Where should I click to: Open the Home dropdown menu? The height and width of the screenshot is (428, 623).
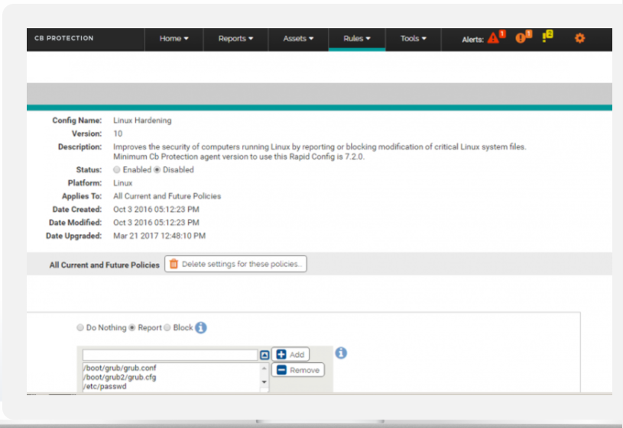click(174, 38)
